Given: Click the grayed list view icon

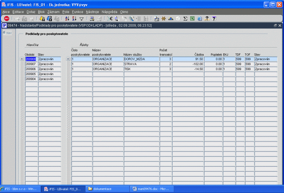Looking at the screenshot, I should pyautogui.click(x=138, y=19).
